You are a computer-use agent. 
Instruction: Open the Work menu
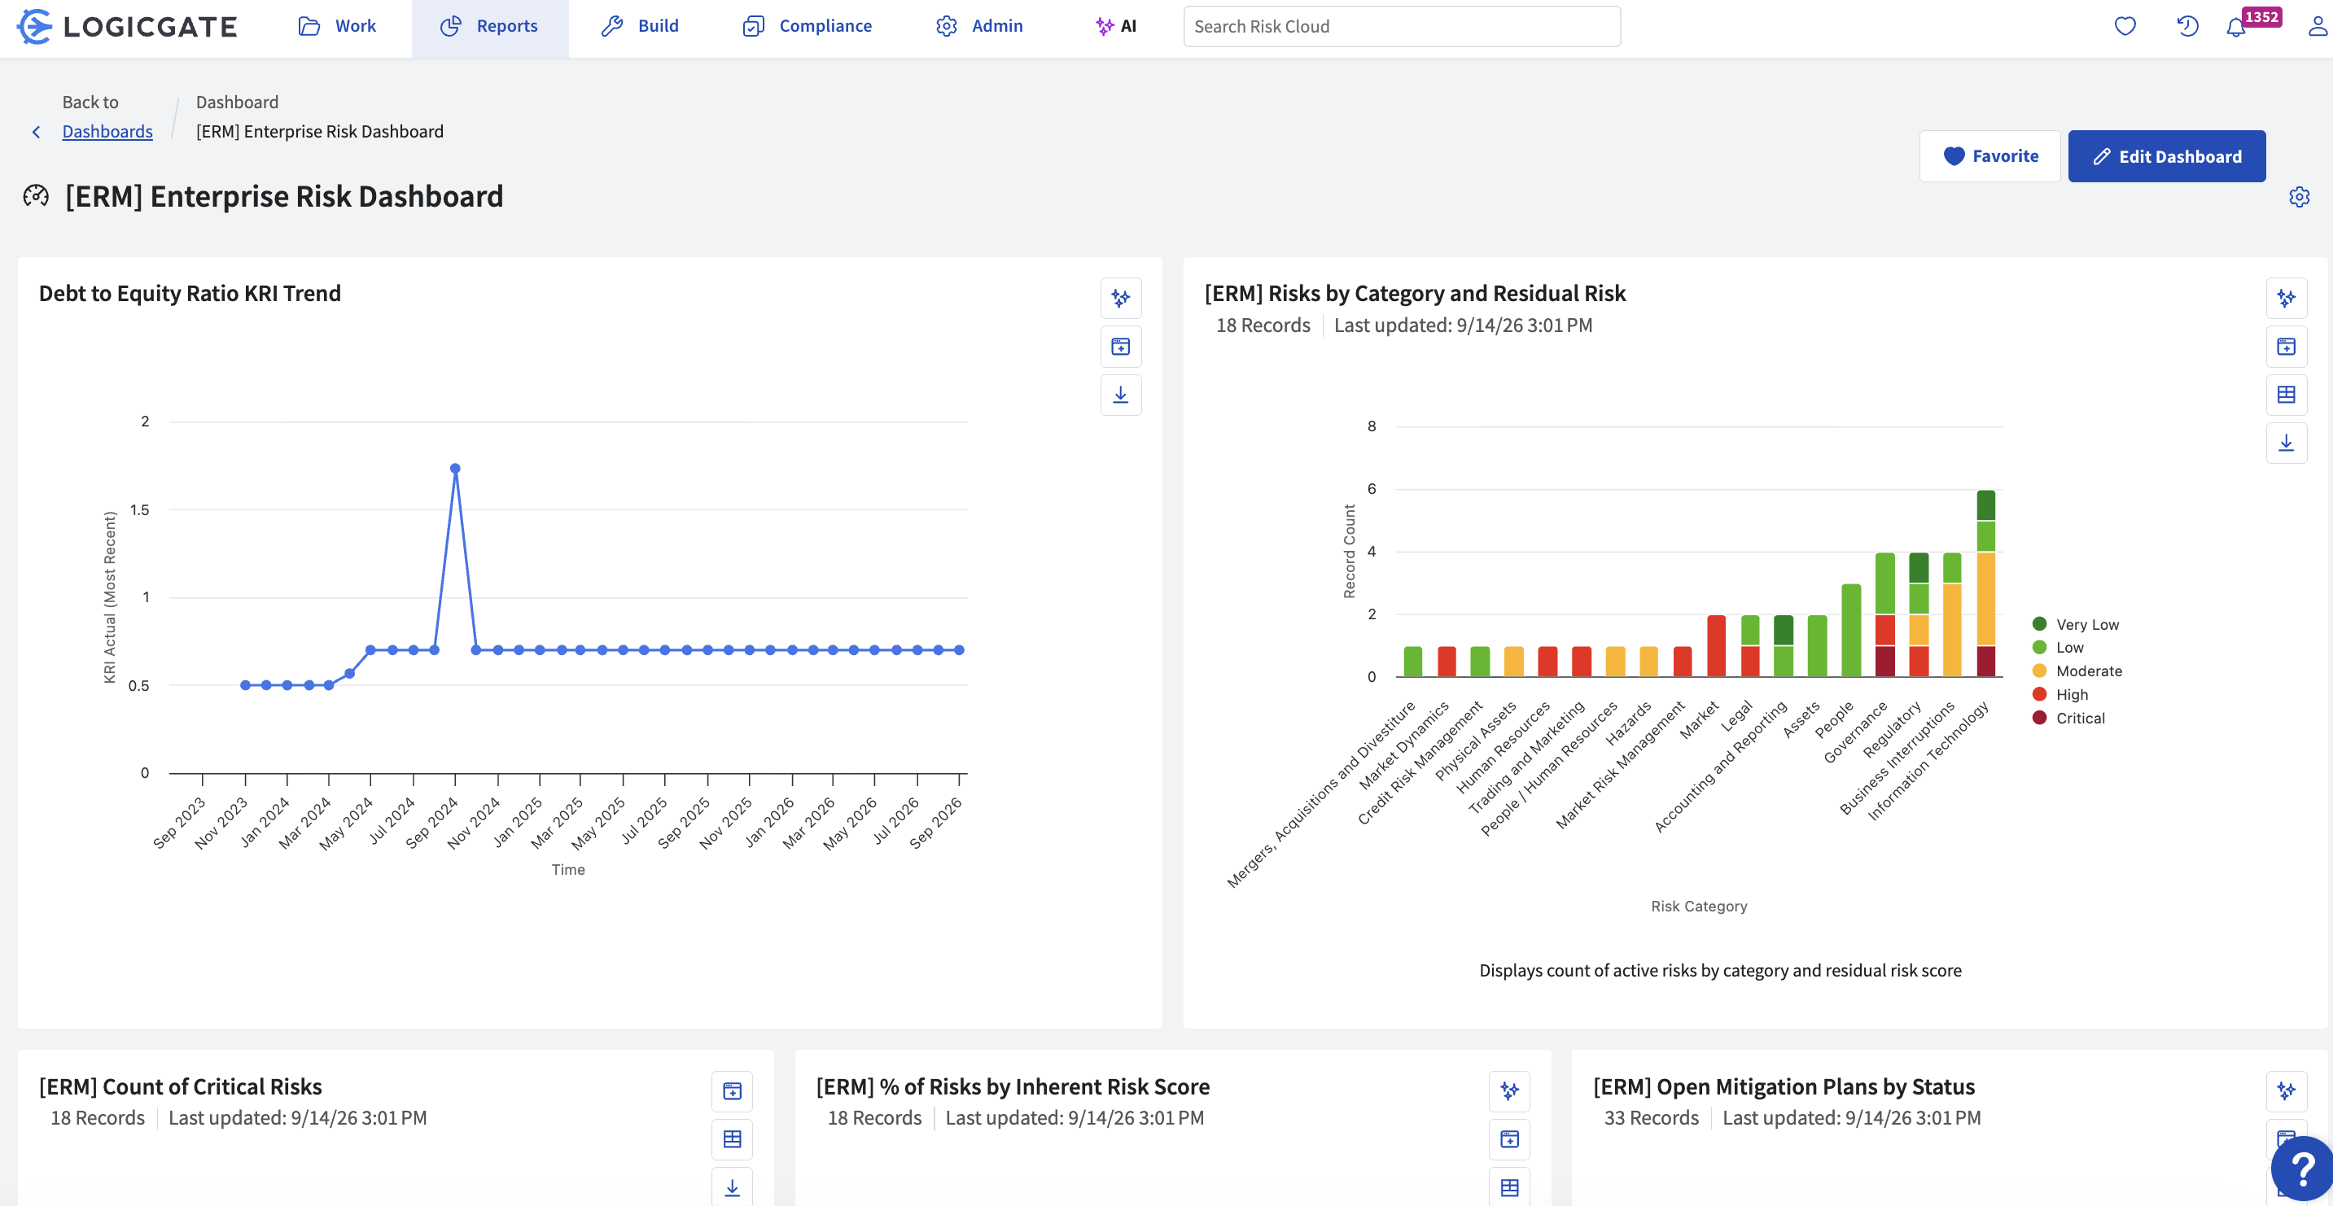point(337,26)
